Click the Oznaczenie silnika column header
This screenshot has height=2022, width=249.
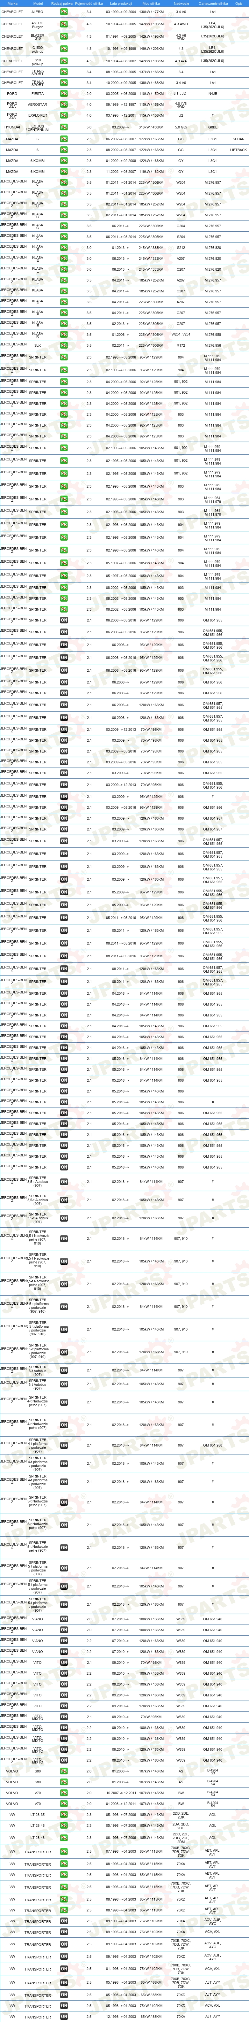tap(213, 3)
